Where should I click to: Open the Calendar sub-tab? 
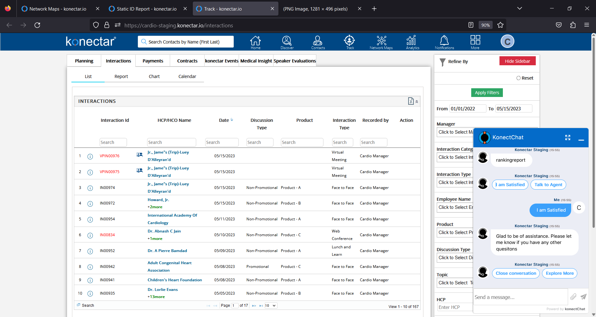(187, 76)
